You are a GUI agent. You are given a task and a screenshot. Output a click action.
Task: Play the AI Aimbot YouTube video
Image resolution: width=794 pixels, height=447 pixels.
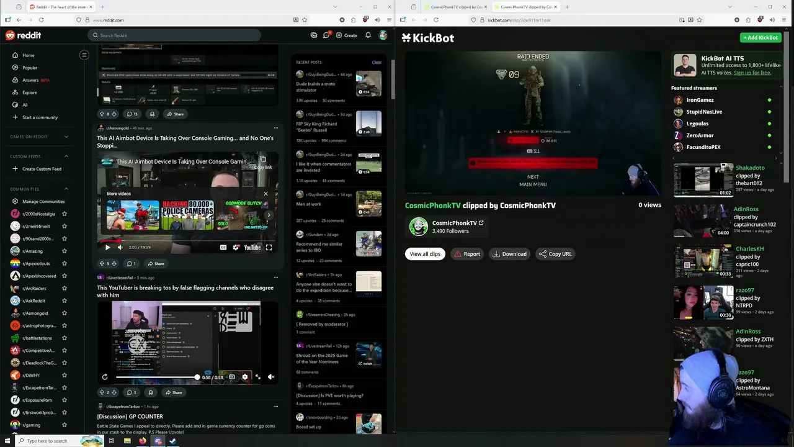[x=107, y=247]
